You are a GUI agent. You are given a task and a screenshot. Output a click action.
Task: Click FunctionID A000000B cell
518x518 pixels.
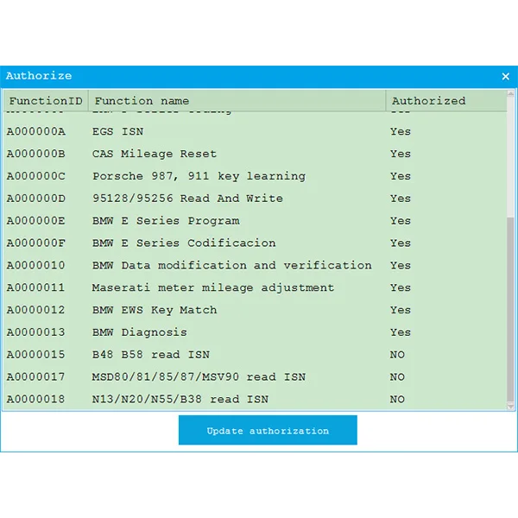point(36,154)
